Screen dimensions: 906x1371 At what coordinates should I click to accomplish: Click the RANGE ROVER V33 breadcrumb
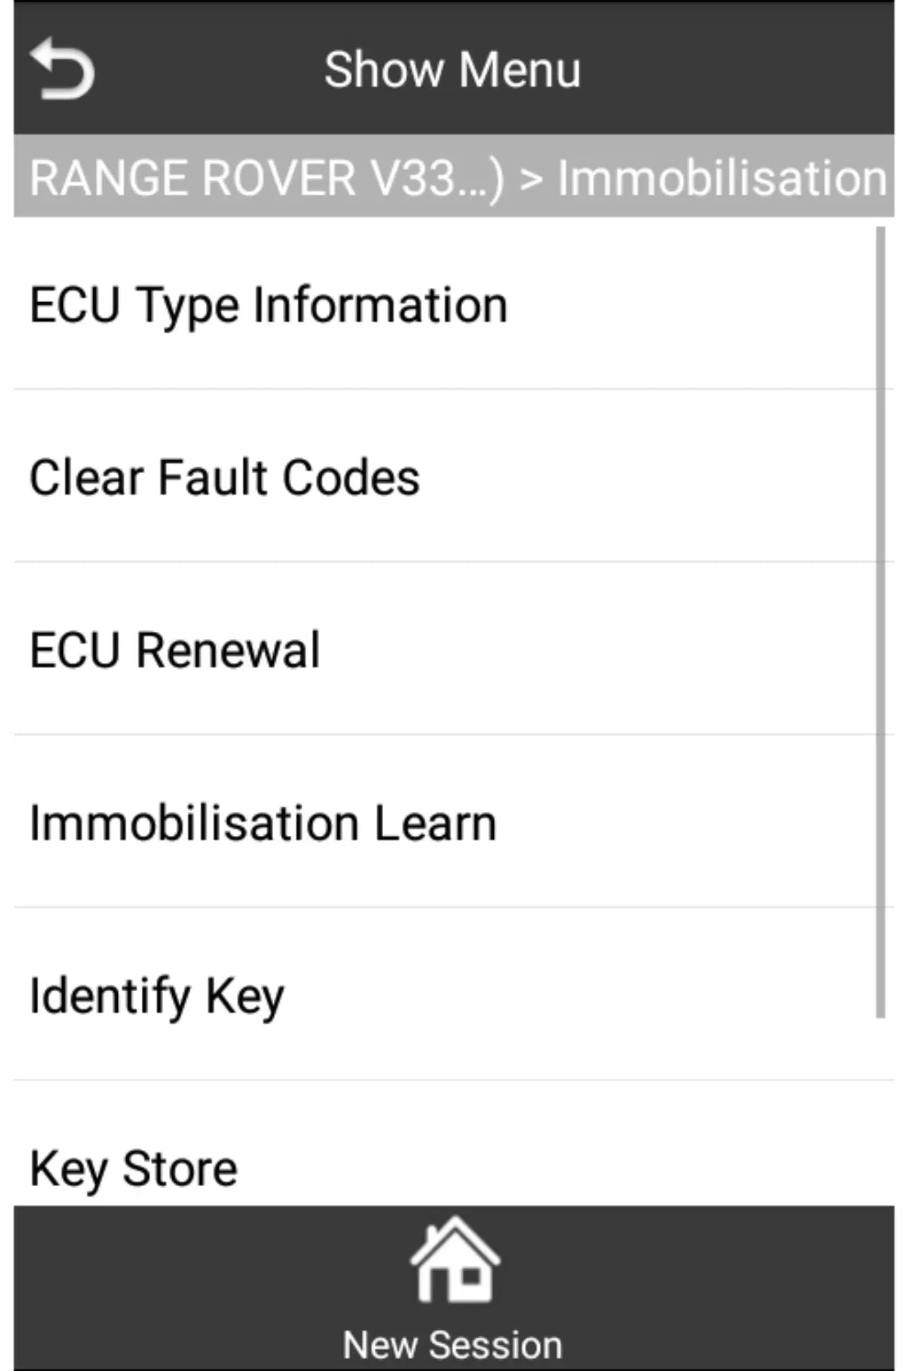coord(267,177)
